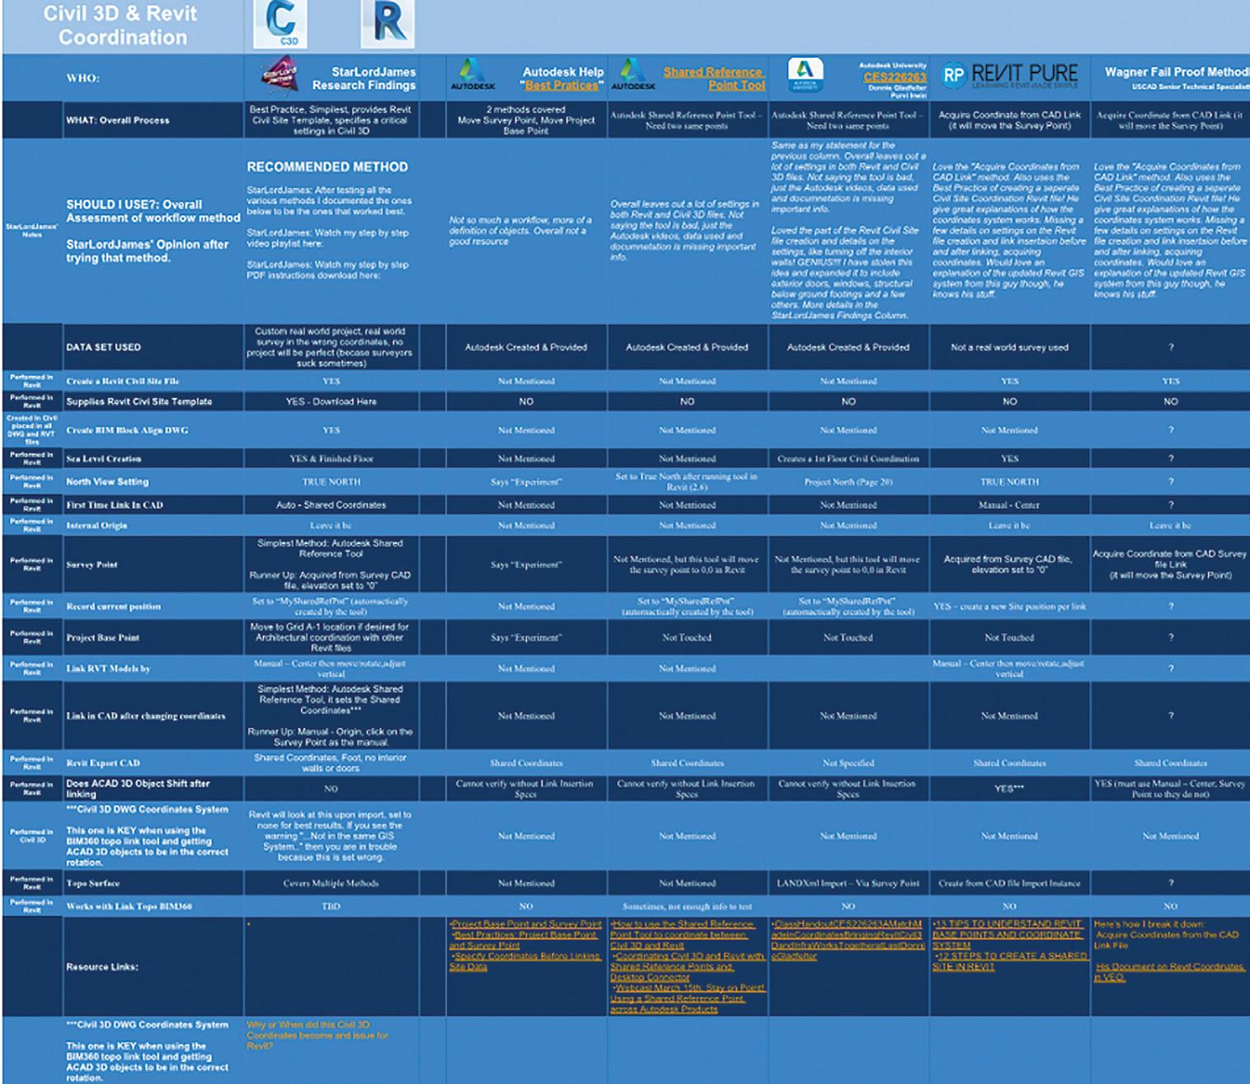Select the 'Sea Level Creation' row label
1250x1084 pixels.
104,458
